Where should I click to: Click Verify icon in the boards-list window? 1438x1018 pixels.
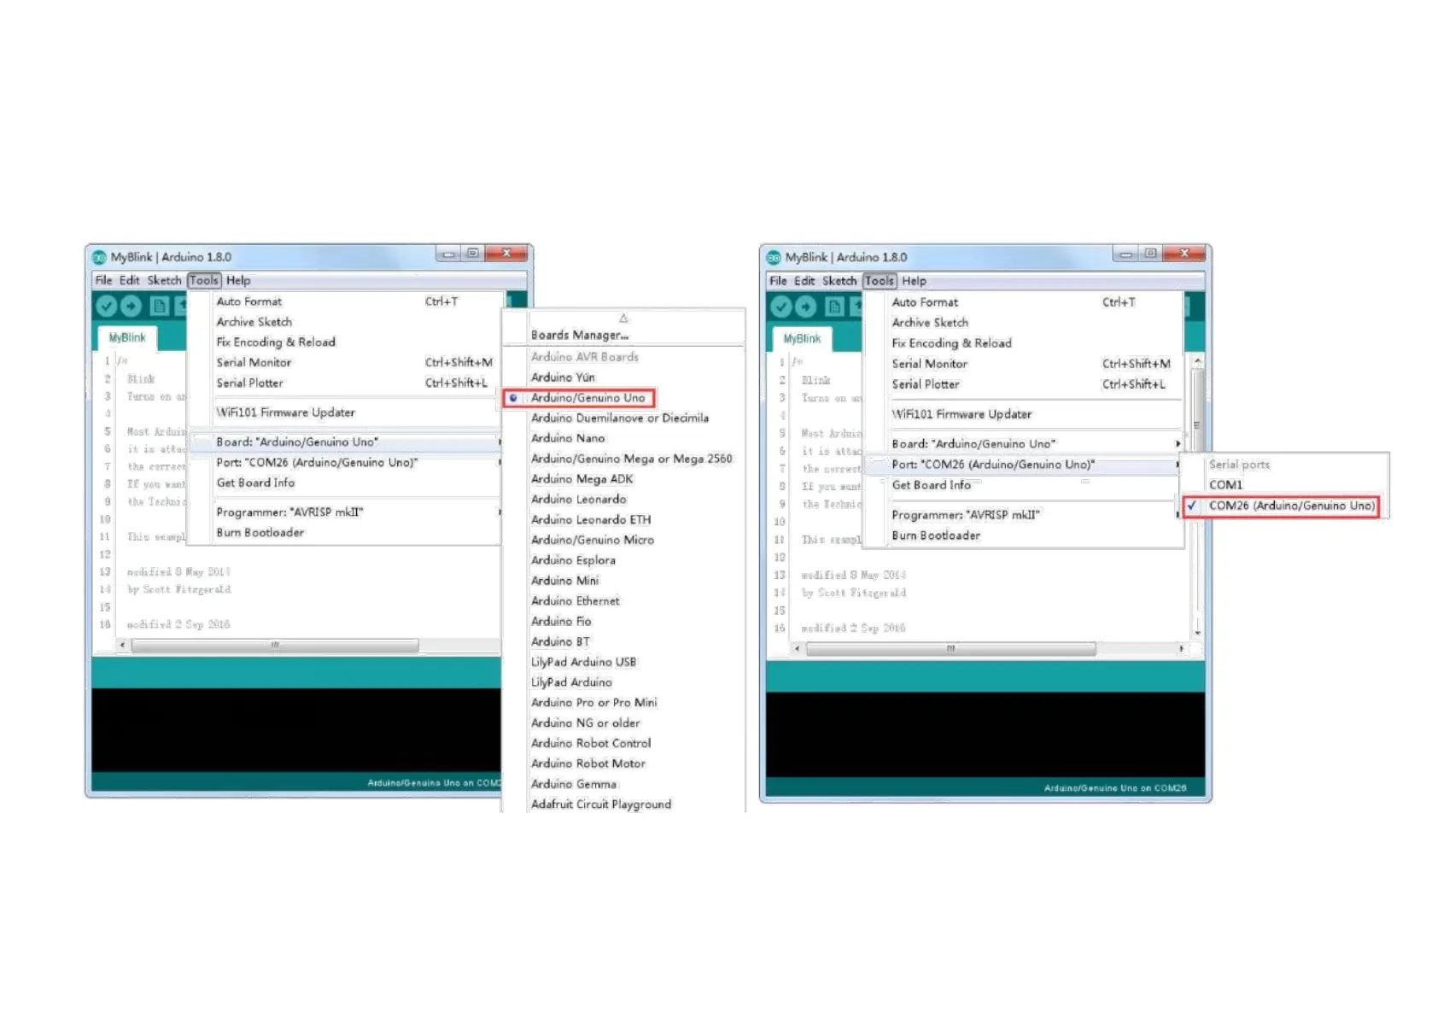pyautogui.click(x=107, y=306)
